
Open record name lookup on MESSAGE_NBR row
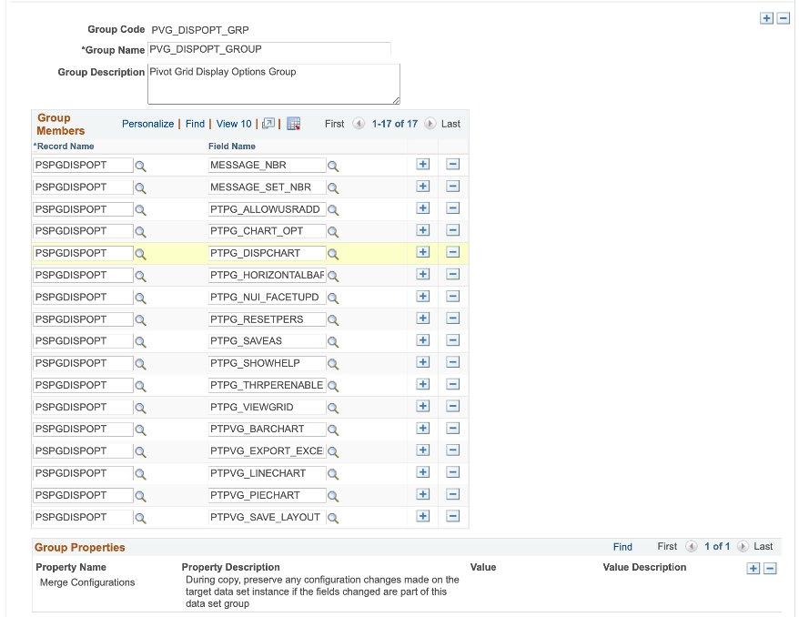141,167
